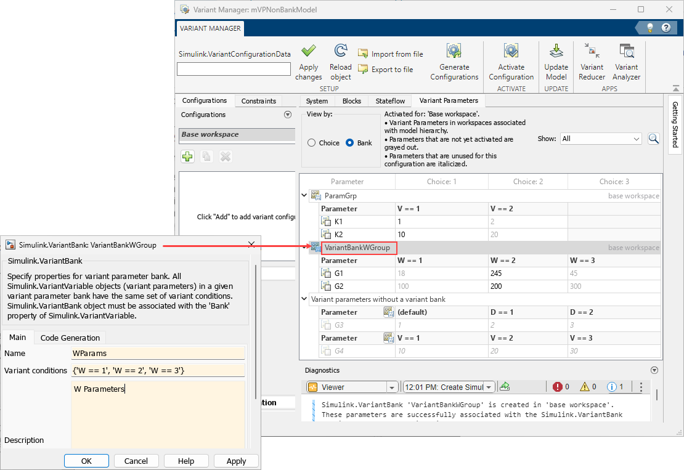Select the Bank view radio button
This screenshot has width=684, height=470.
click(350, 143)
